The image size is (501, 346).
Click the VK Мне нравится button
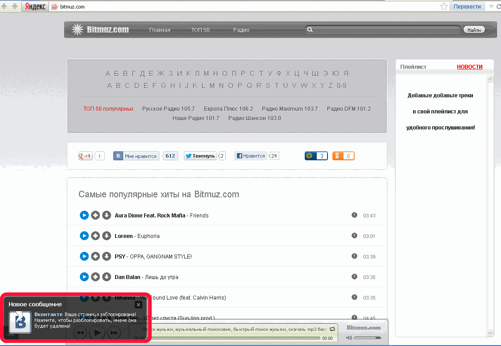[136, 156]
